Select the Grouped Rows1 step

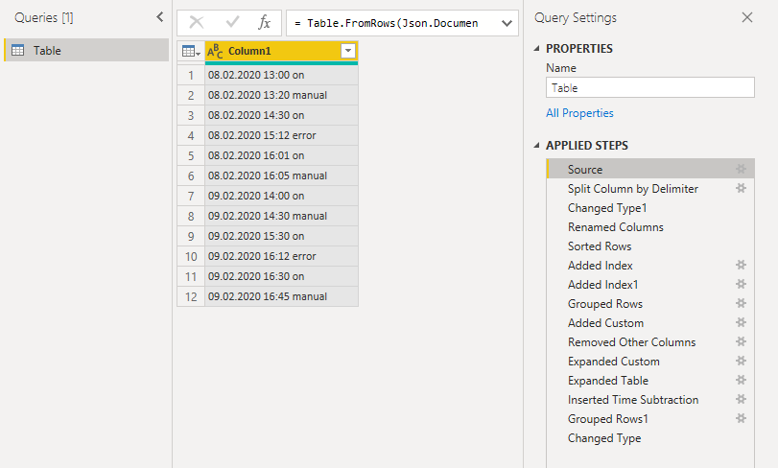[x=650, y=419]
